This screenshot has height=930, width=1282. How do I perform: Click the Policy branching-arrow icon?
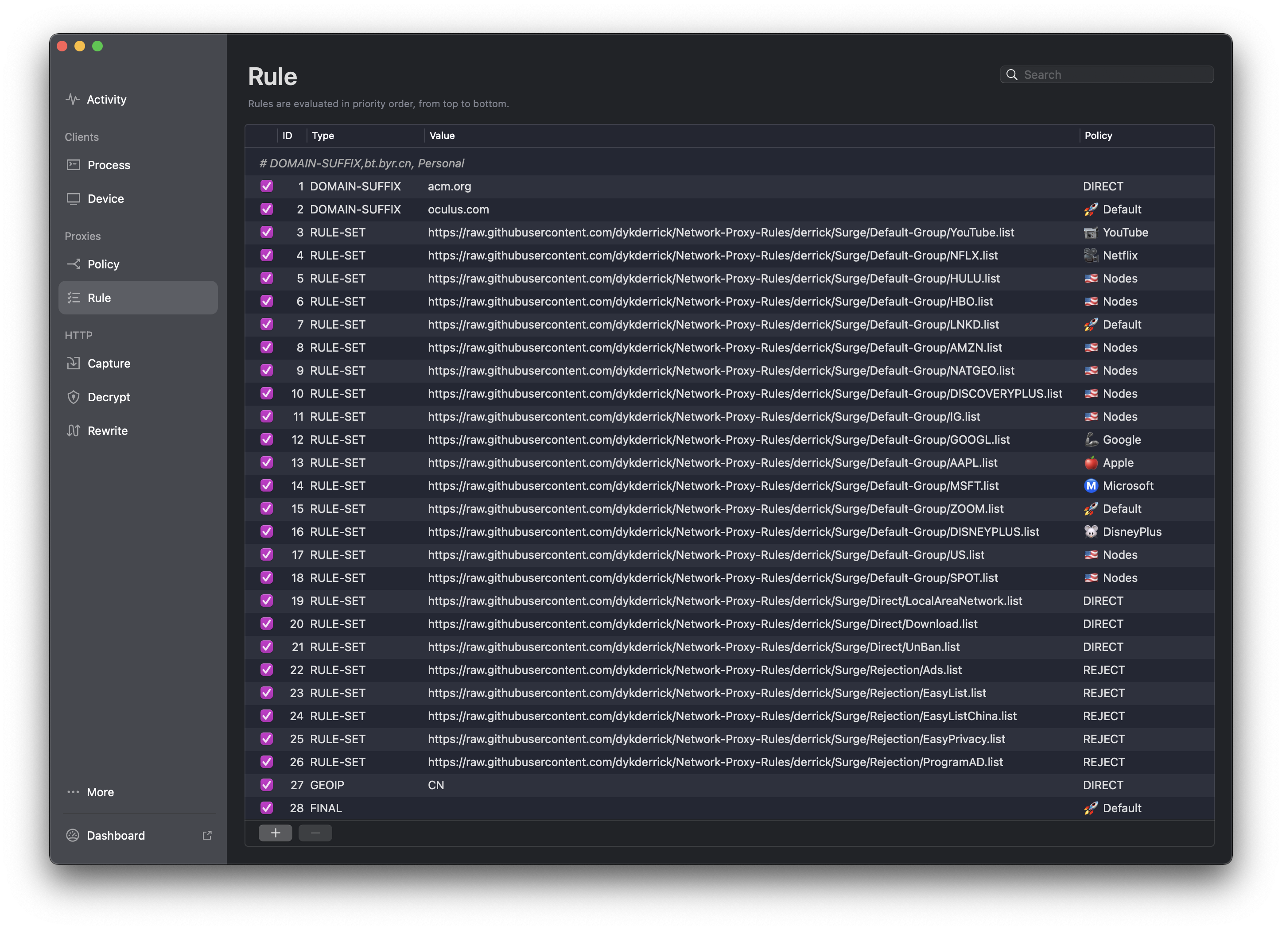[74, 264]
